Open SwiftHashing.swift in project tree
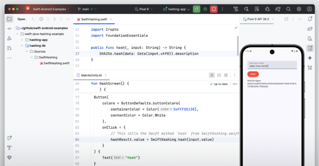The height and width of the screenshot is (166, 319). point(56,63)
